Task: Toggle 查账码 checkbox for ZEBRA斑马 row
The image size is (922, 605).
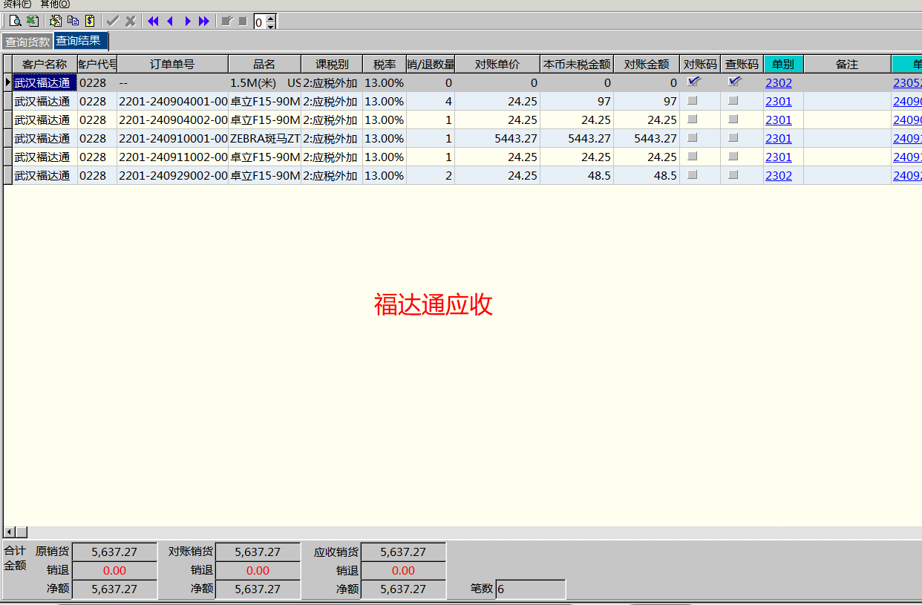Action: click(x=733, y=138)
